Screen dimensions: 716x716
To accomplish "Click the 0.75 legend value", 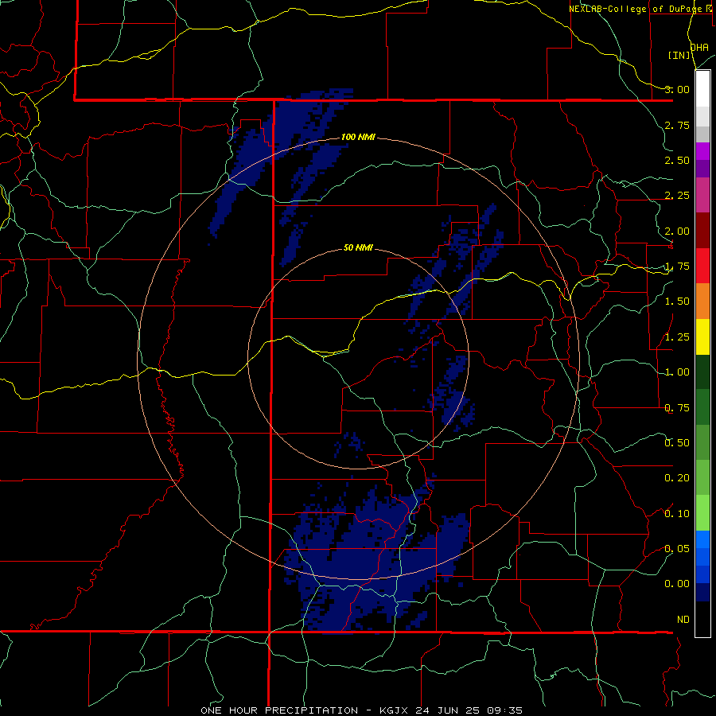I will tap(677, 407).
